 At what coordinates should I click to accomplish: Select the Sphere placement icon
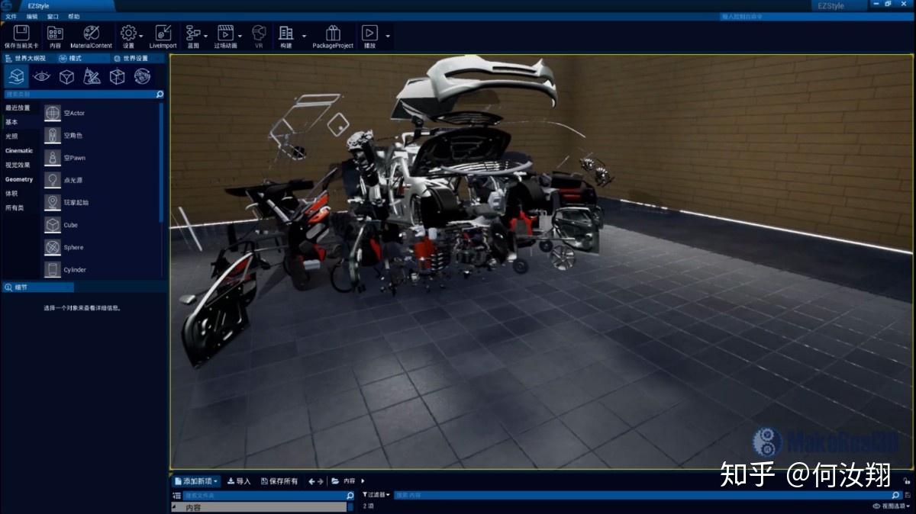tap(53, 246)
